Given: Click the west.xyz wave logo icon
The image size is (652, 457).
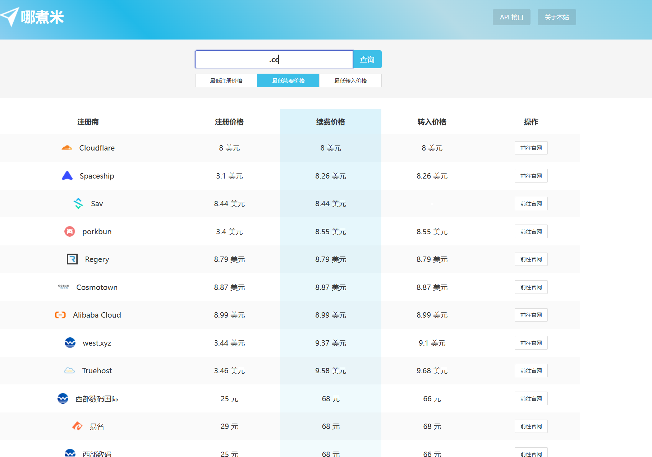Looking at the screenshot, I should point(70,343).
